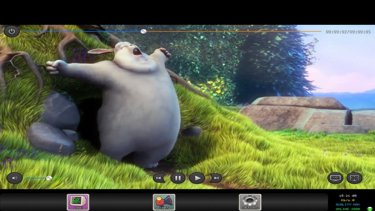The width and height of the screenshot is (375, 211).
Task: Click the Kb/s:0 bitrate readout
Action: click(348, 200)
